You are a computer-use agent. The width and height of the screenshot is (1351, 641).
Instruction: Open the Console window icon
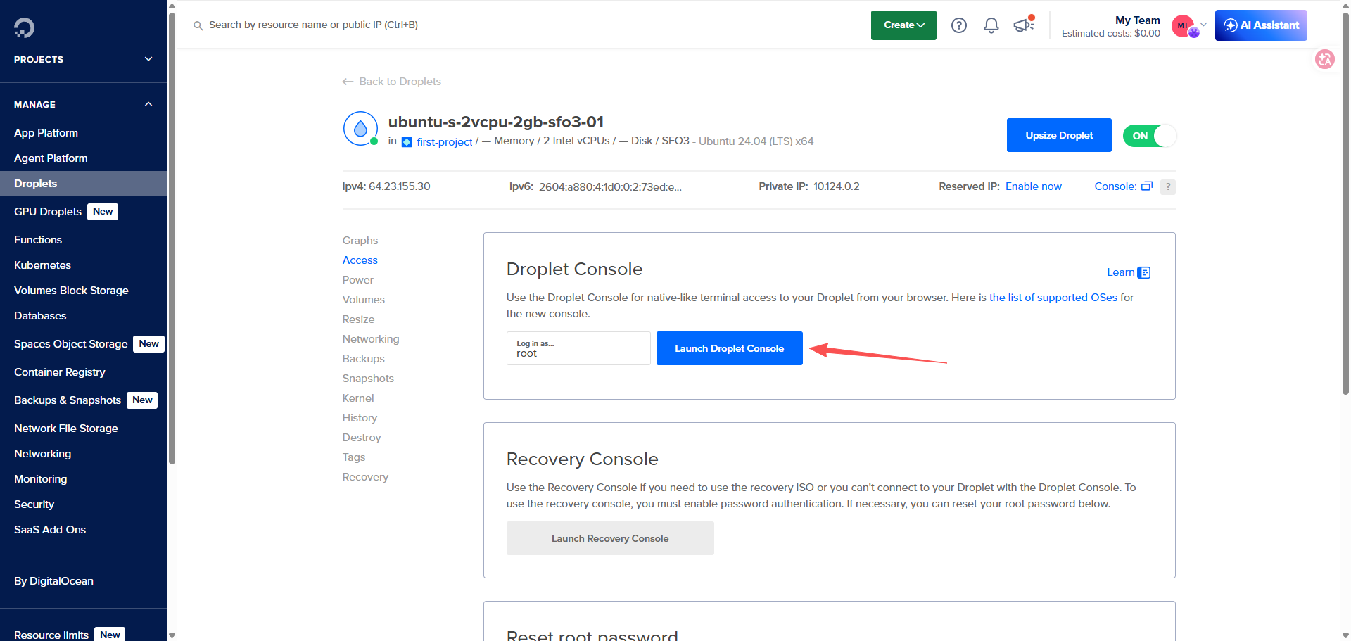click(x=1147, y=186)
